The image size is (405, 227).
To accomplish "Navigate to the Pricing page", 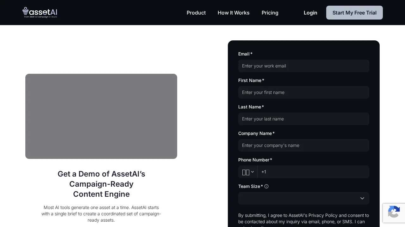I will 270,13.
